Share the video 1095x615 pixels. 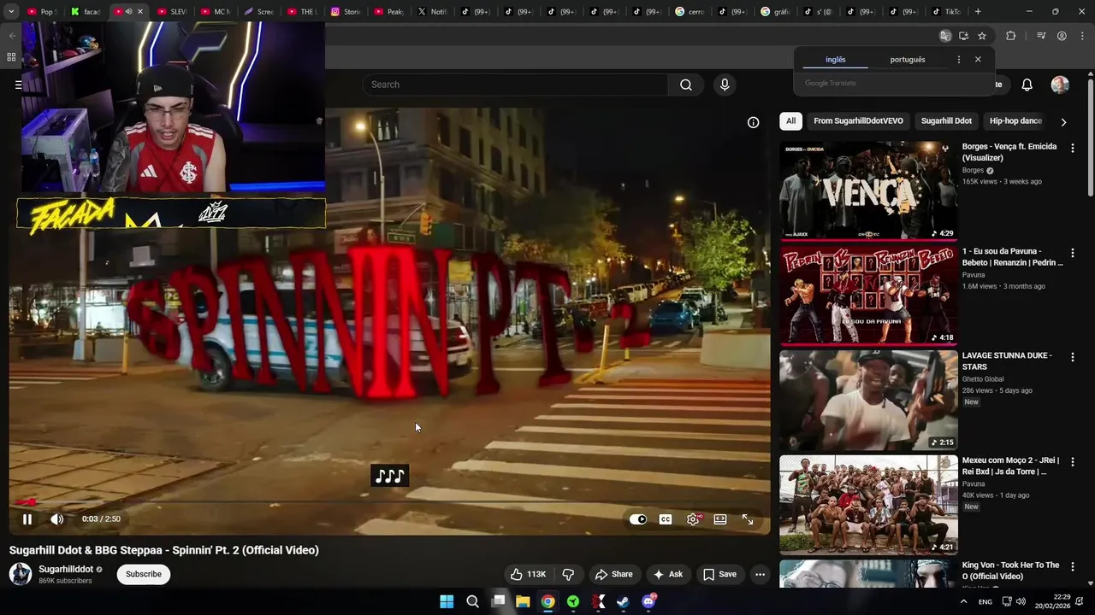click(614, 574)
